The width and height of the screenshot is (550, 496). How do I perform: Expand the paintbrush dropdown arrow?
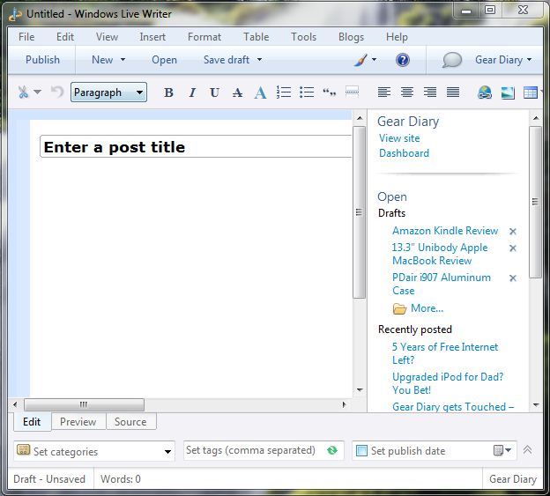[374, 60]
